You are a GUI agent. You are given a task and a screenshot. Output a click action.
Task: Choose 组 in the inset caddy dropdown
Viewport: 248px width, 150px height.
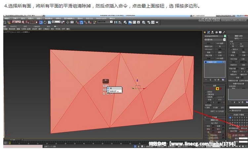[114, 88]
